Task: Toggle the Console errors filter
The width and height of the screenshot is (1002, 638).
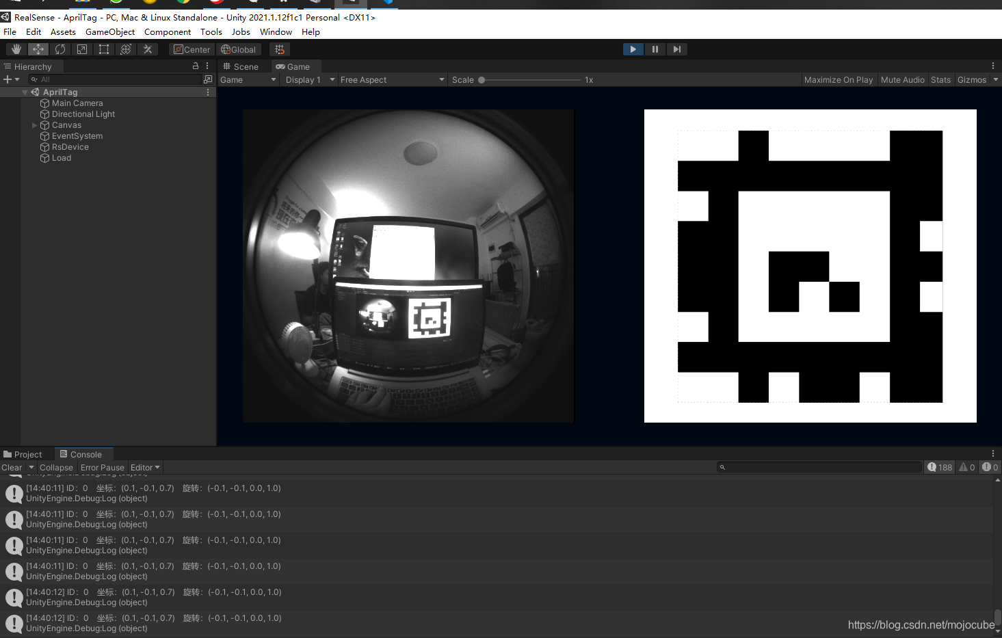Action: coord(990,467)
